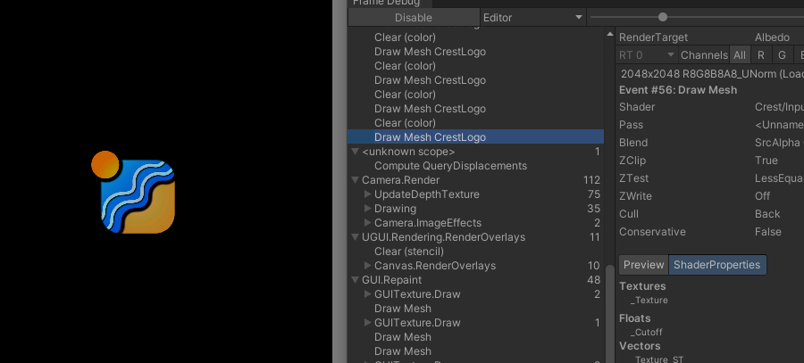The width and height of the screenshot is (804, 363).
Task: Click the Albedo render target value
Action: [772, 37]
